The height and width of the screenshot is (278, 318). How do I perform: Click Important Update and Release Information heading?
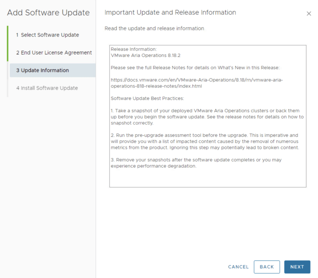[x=170, y=13]
